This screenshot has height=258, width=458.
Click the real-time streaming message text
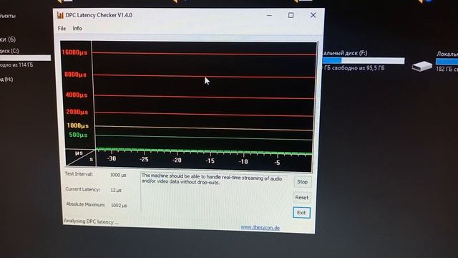[212, 179]
